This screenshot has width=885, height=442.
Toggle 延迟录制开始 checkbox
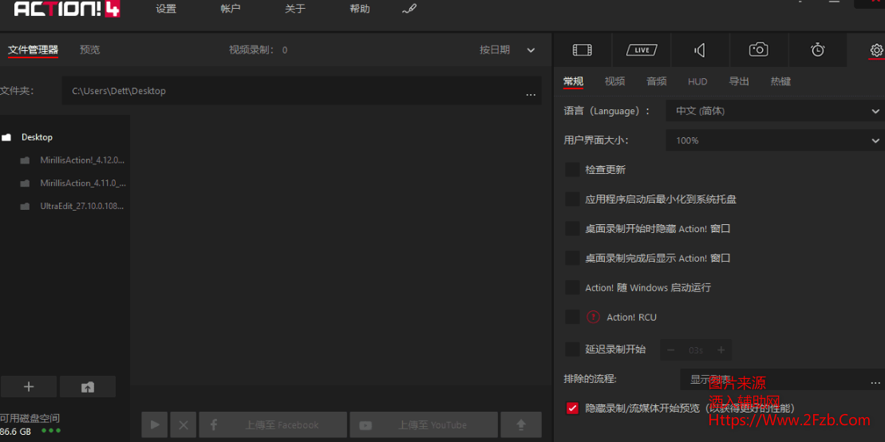coord(572,349)
